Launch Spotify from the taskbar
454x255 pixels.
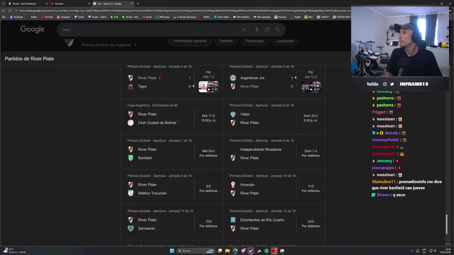pyautogui.click(x=266, y=251)
